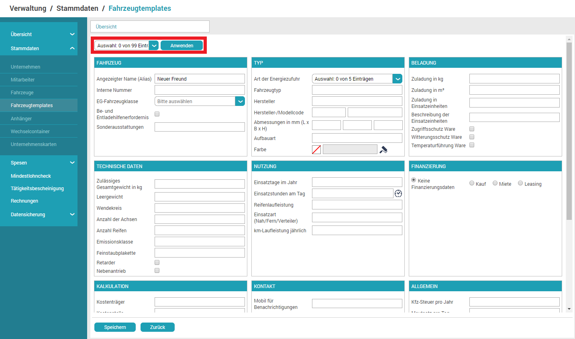Click the empty Farbe color swatch
Viewport: 575px width, 339px height.
316,150
